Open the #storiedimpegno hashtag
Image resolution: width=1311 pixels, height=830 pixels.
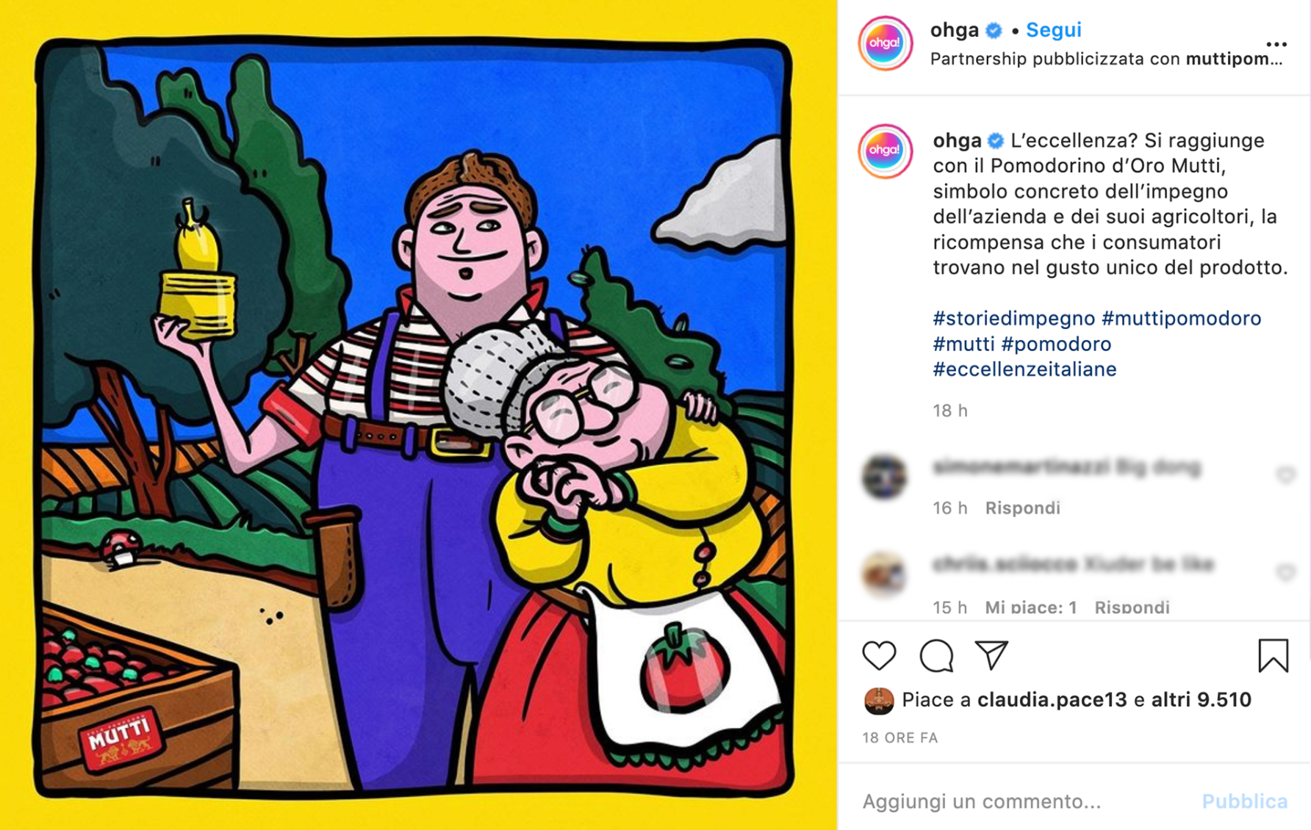(x=1013, y=318)
